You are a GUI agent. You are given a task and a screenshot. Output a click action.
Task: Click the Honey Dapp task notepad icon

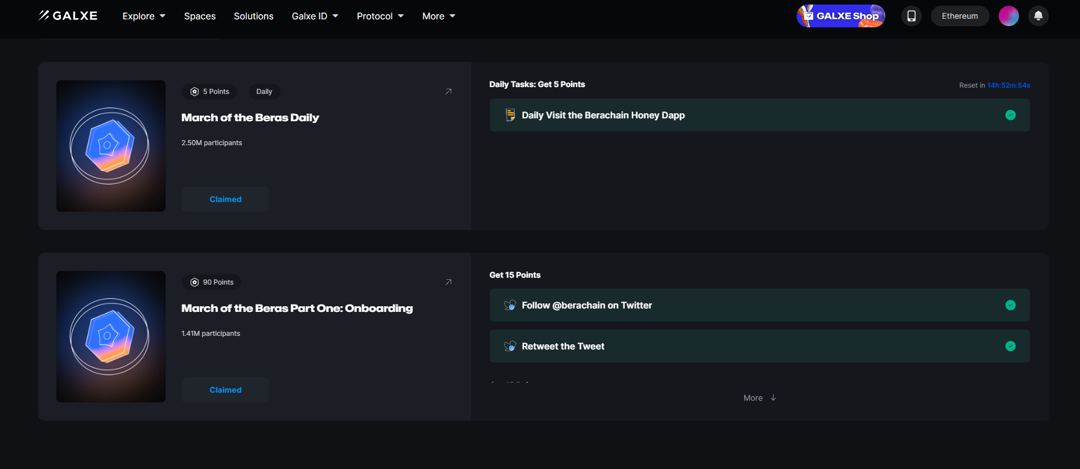(510, 115)
